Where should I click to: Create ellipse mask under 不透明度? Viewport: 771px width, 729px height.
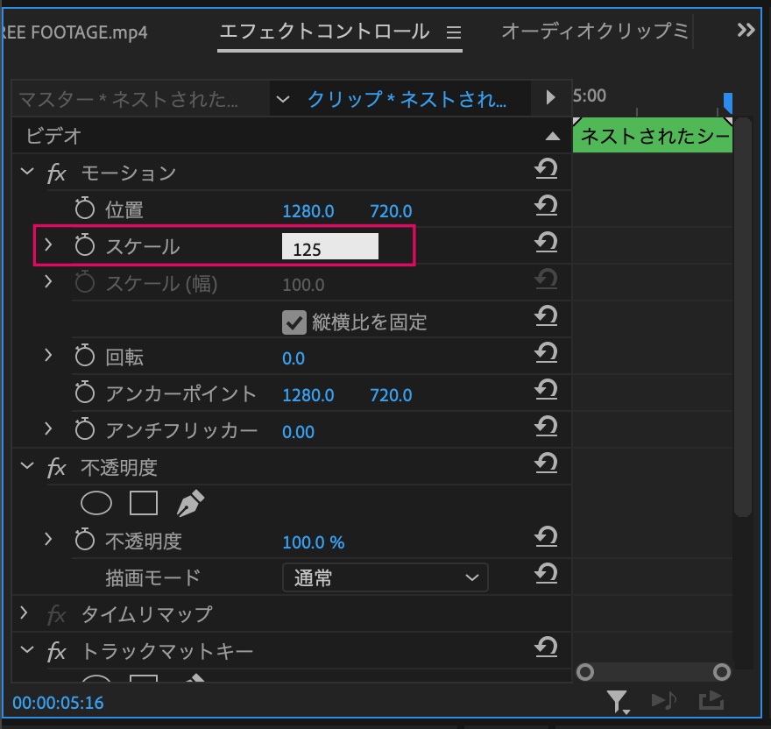tap(96, 503)
